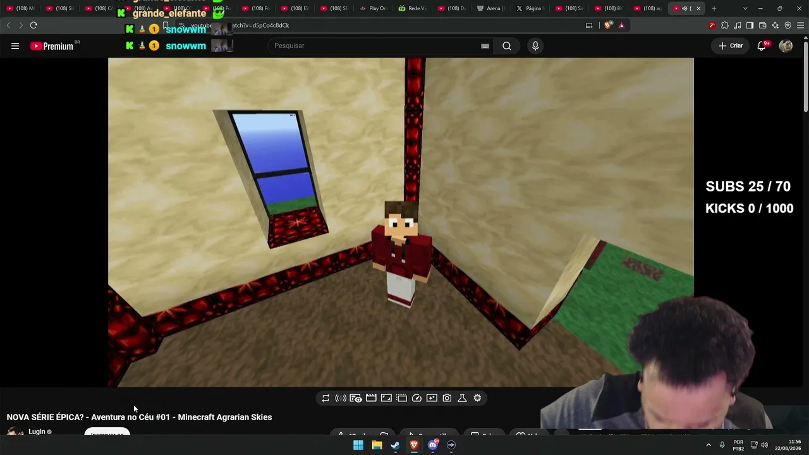Take a screenshot with the camera icon
This screenshot has height=455, width=809.
click(447, 398)
